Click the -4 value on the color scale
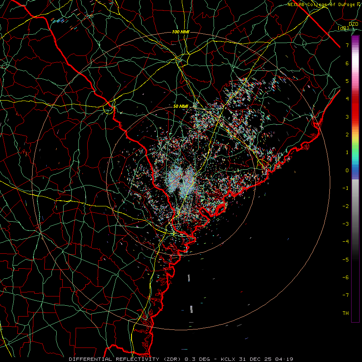Screen dimensions: 362x362 pos(346,242)
